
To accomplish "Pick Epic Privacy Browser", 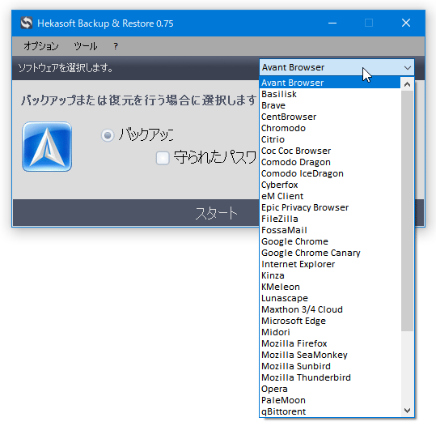I will [330, 207].
